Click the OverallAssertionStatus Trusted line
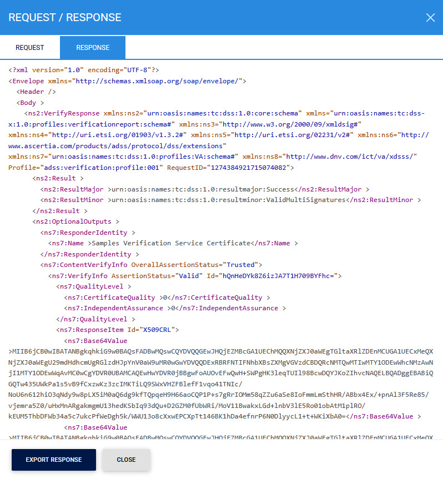 [151, 265]
